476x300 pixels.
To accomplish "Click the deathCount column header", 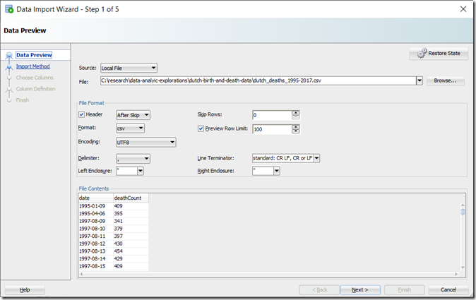I will 131,198.
